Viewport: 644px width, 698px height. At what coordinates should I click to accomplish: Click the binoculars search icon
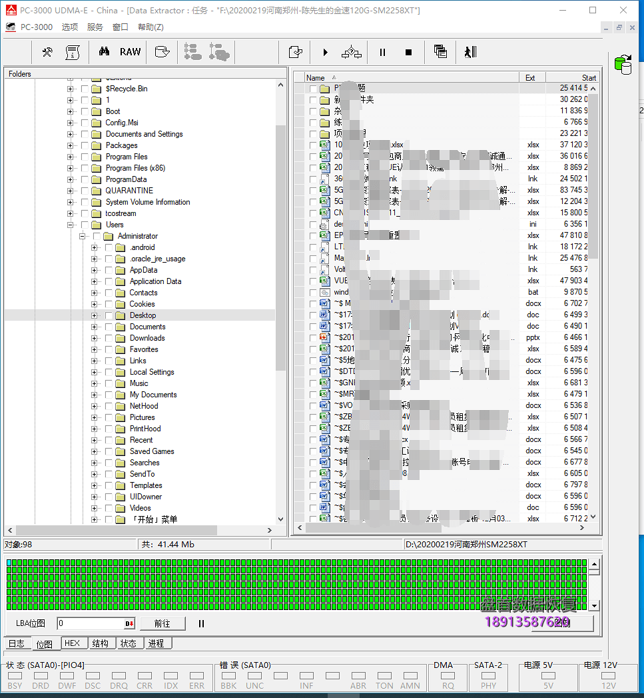[104, 52]
